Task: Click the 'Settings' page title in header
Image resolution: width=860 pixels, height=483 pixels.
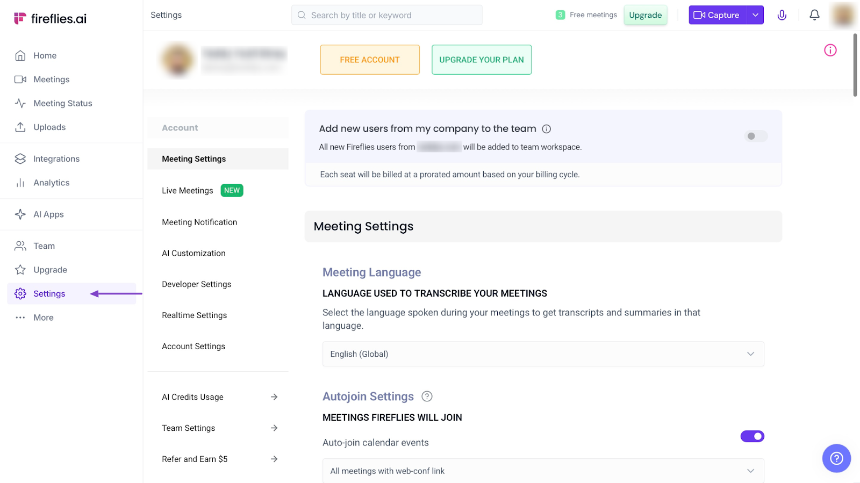Action: pyautogui.click(x=166, y=15)
